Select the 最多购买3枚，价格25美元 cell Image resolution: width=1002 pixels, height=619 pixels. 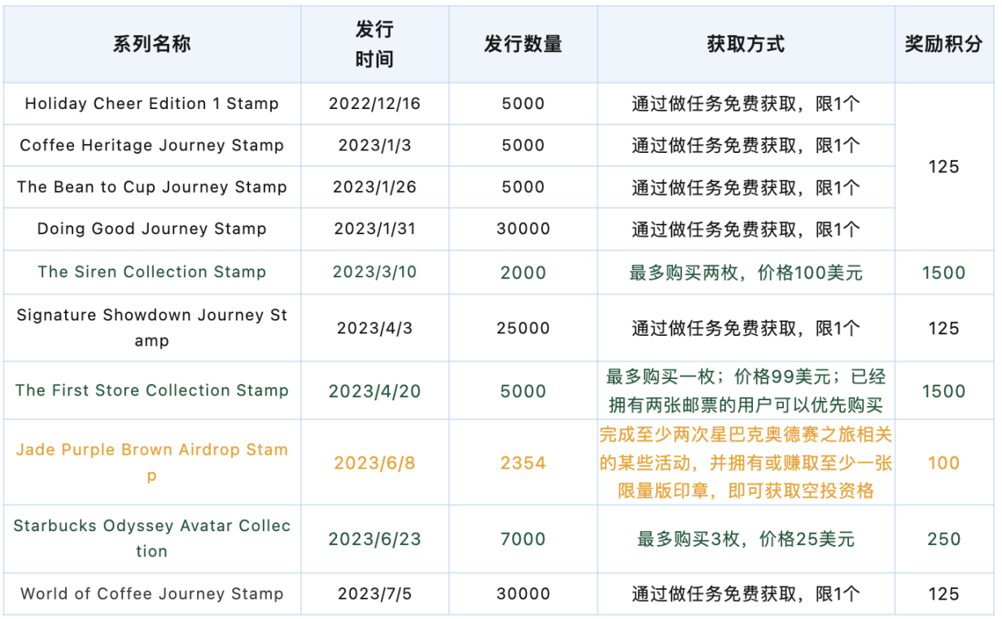(x=746, y=538)
